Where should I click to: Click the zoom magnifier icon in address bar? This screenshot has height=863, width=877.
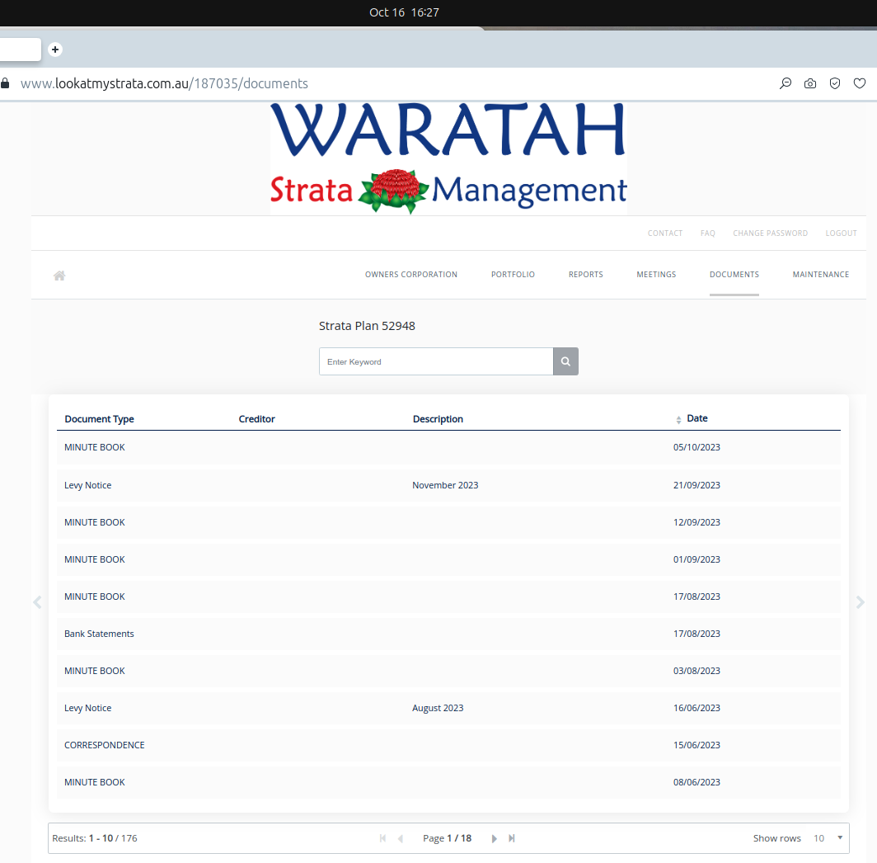point(786,83)
